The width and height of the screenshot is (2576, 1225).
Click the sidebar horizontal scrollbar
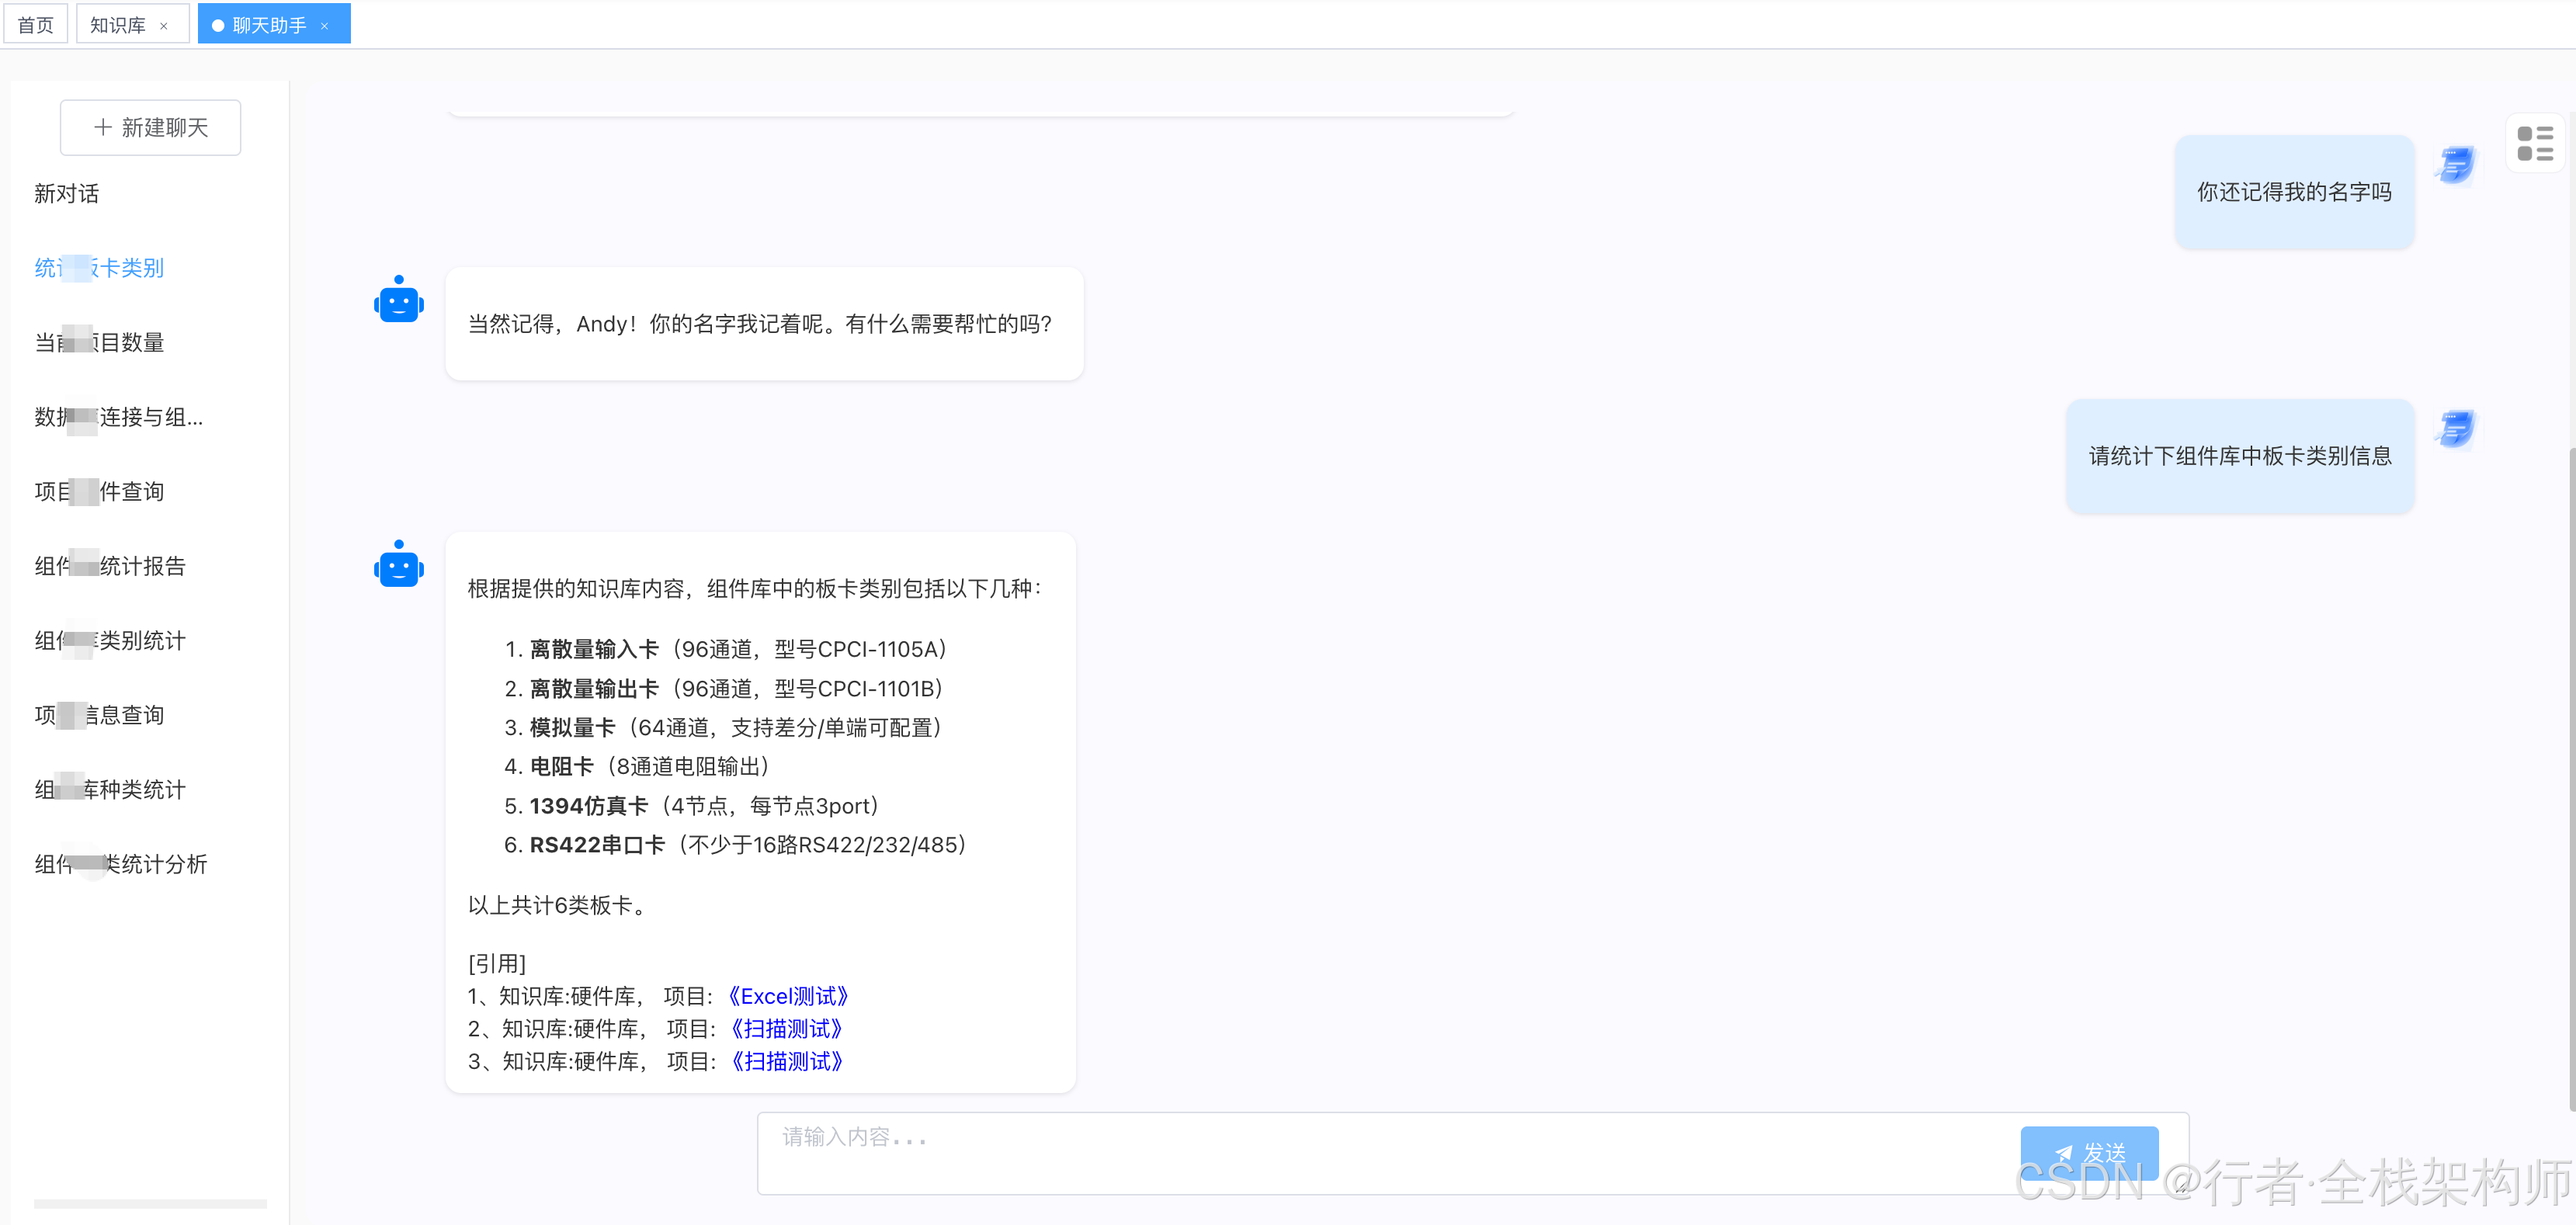point(150,1204)
